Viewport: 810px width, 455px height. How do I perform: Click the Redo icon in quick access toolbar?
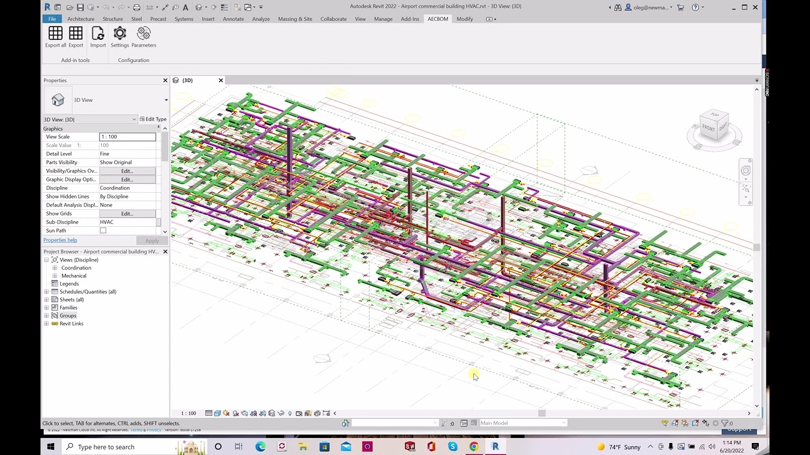(x=121, y=8)
